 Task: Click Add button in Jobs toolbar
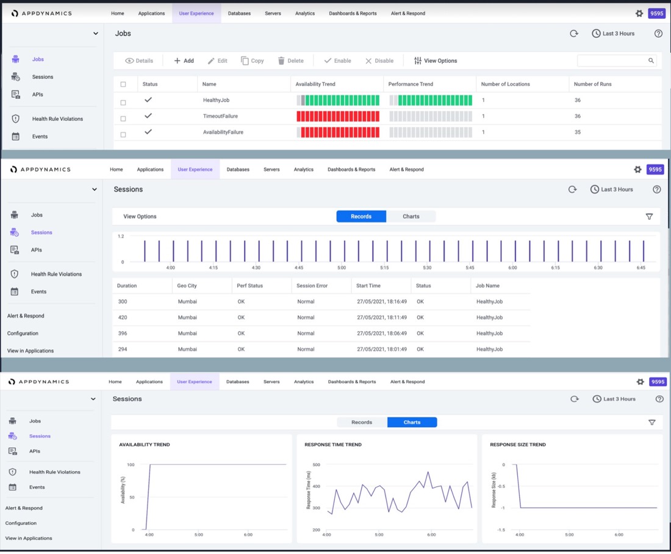pyautogui.click(x=184, y=61)
